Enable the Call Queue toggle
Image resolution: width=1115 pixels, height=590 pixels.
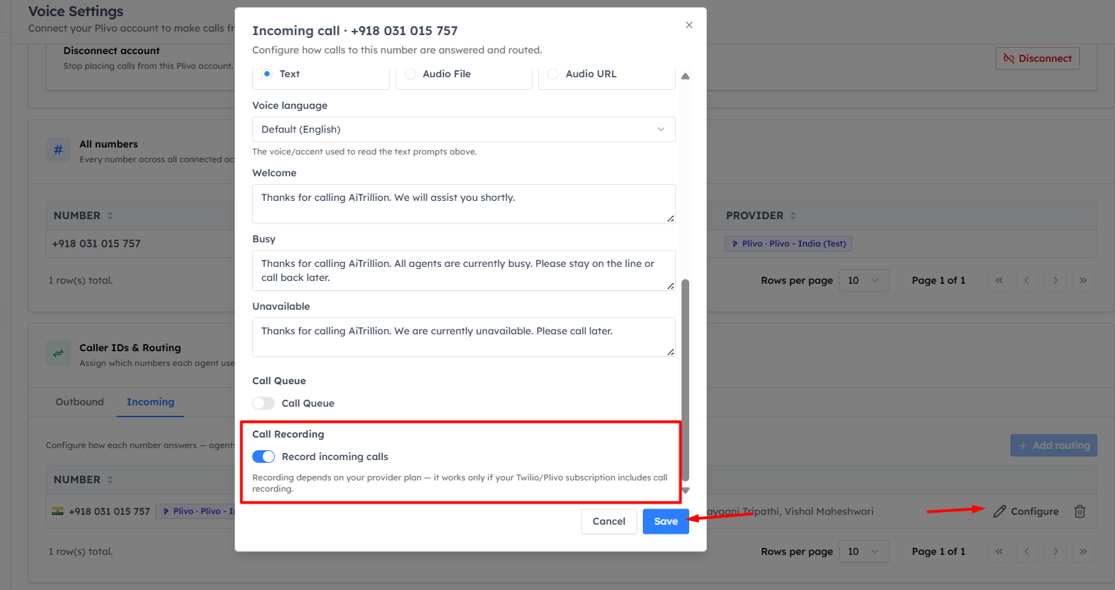coord(263,403)
